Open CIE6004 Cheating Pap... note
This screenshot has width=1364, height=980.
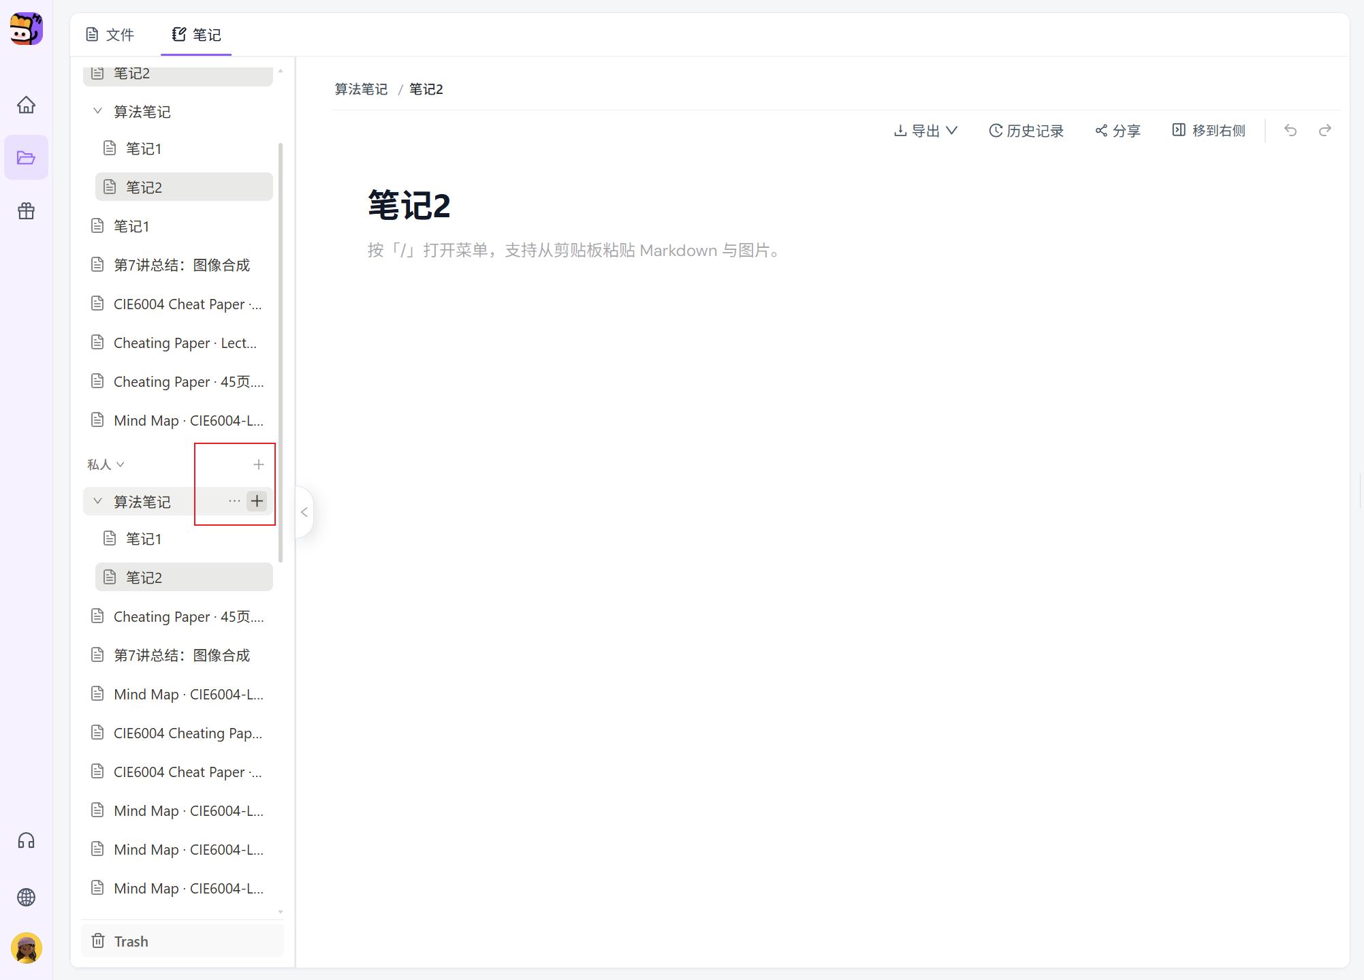(x=178, y=733)
